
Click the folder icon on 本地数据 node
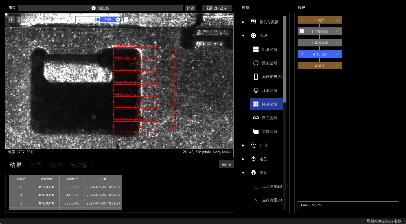tap(302, 31)
